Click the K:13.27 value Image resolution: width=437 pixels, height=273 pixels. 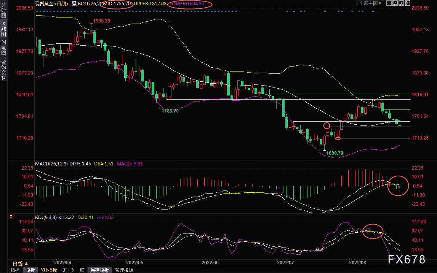click(x=66, y=217)
